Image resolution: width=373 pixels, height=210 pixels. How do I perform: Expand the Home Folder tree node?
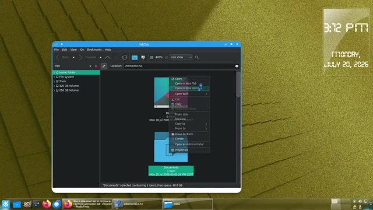(x=54, y=72)
